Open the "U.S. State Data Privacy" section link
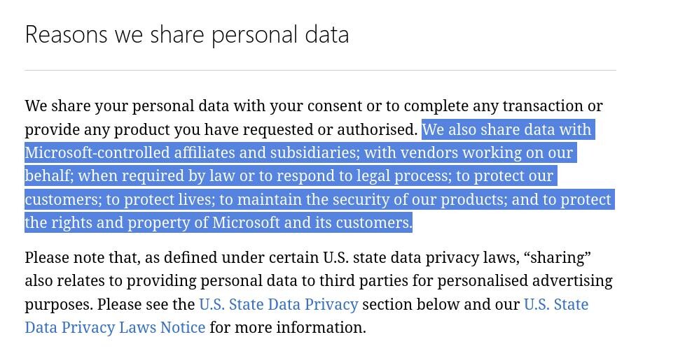This screenshot has height=351, width=699. click(279, 304)
